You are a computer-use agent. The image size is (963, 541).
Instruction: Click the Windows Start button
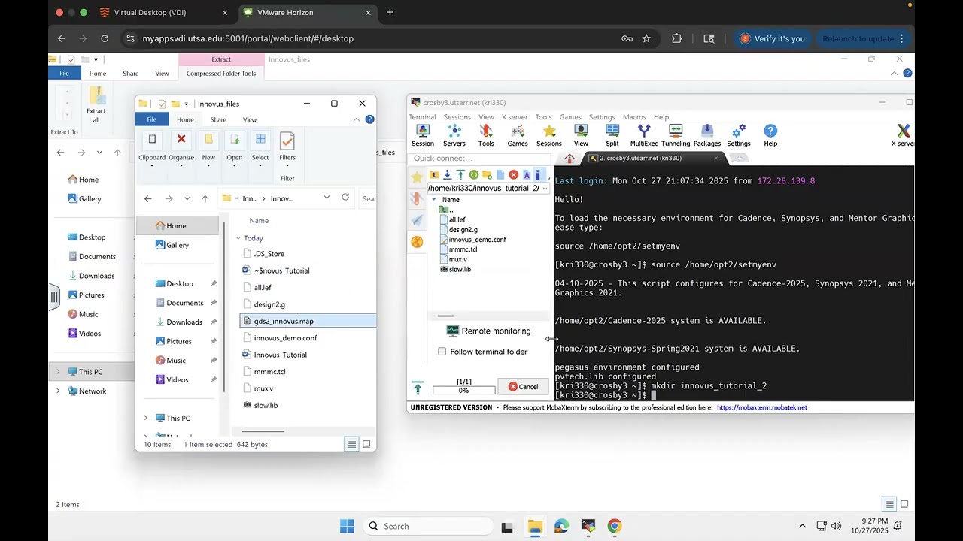(347, 526)
